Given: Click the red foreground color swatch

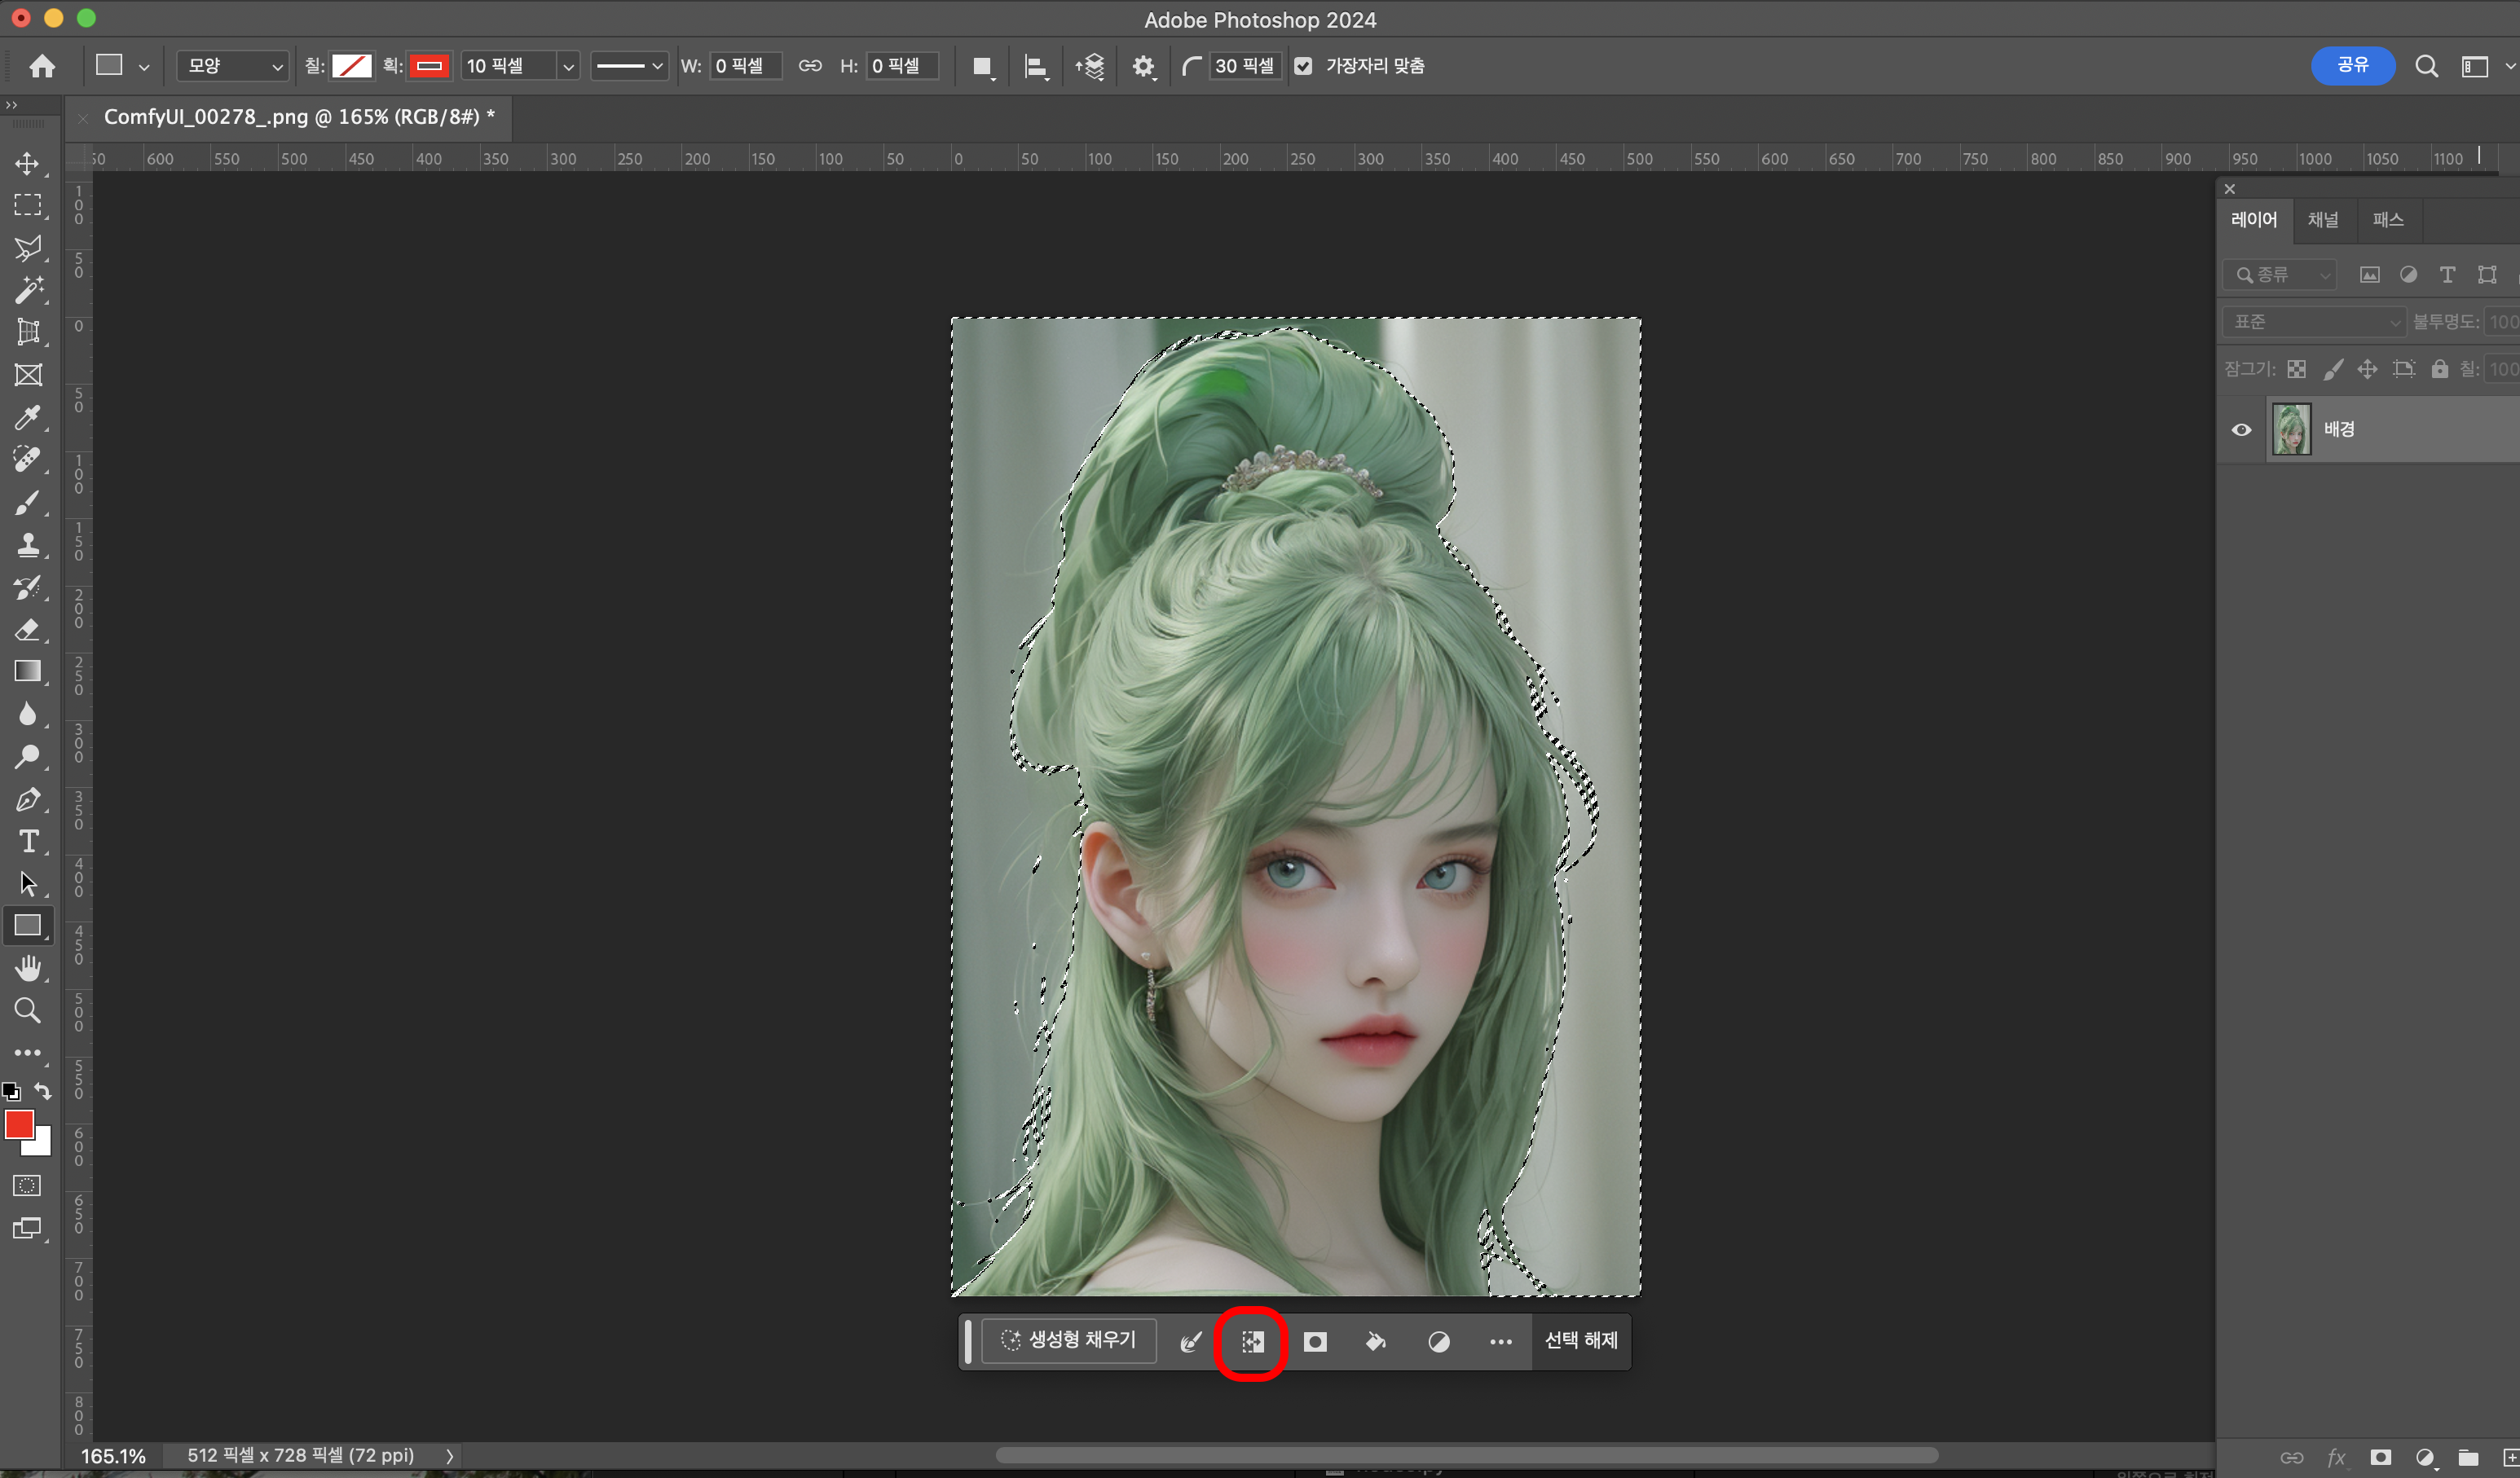Looking at the screenshot, I should pyautogui.click(x=18, y=1124).
